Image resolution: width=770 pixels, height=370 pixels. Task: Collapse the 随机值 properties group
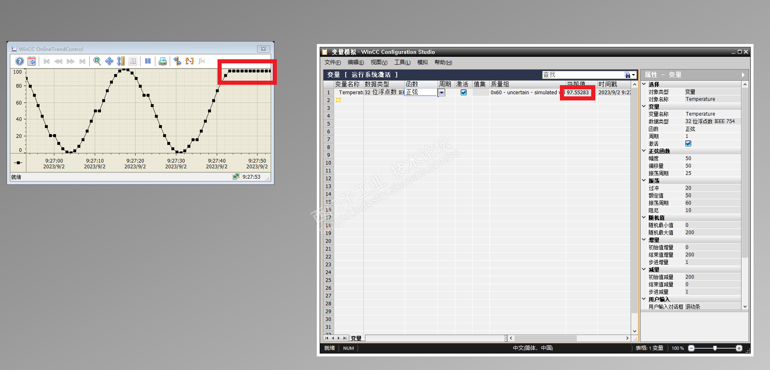click(644, 217)
